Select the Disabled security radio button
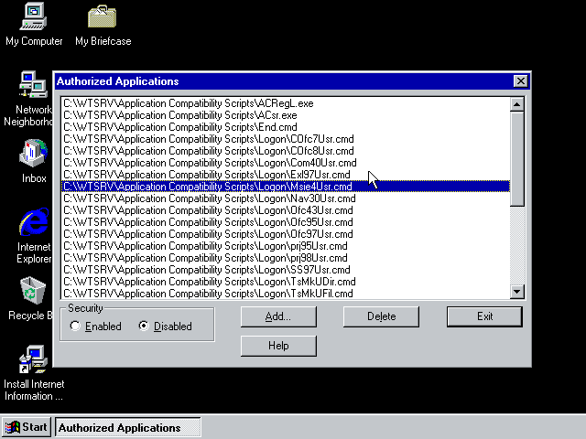 point(144,327)
